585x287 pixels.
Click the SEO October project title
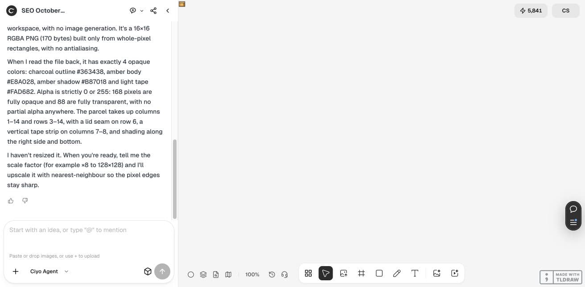click(x=43, y=11)
